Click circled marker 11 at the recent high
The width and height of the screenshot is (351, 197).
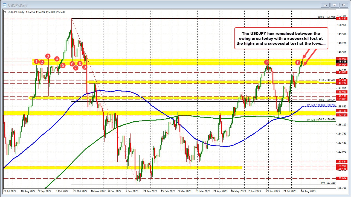[x=298, y=62]
